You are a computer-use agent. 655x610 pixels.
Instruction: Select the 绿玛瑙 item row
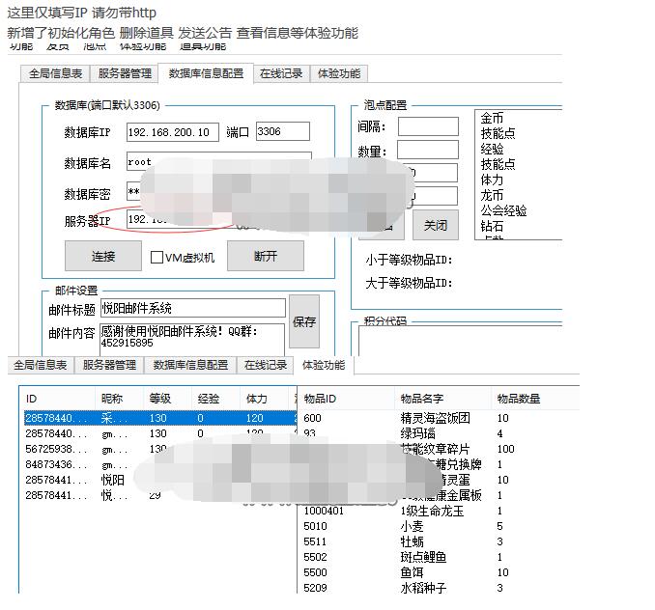coord(416,434)
